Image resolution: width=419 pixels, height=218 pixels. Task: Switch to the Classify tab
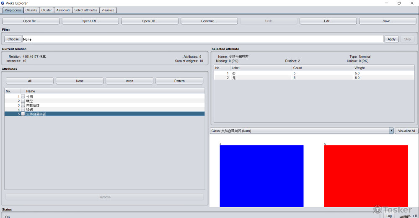(31, 10)
